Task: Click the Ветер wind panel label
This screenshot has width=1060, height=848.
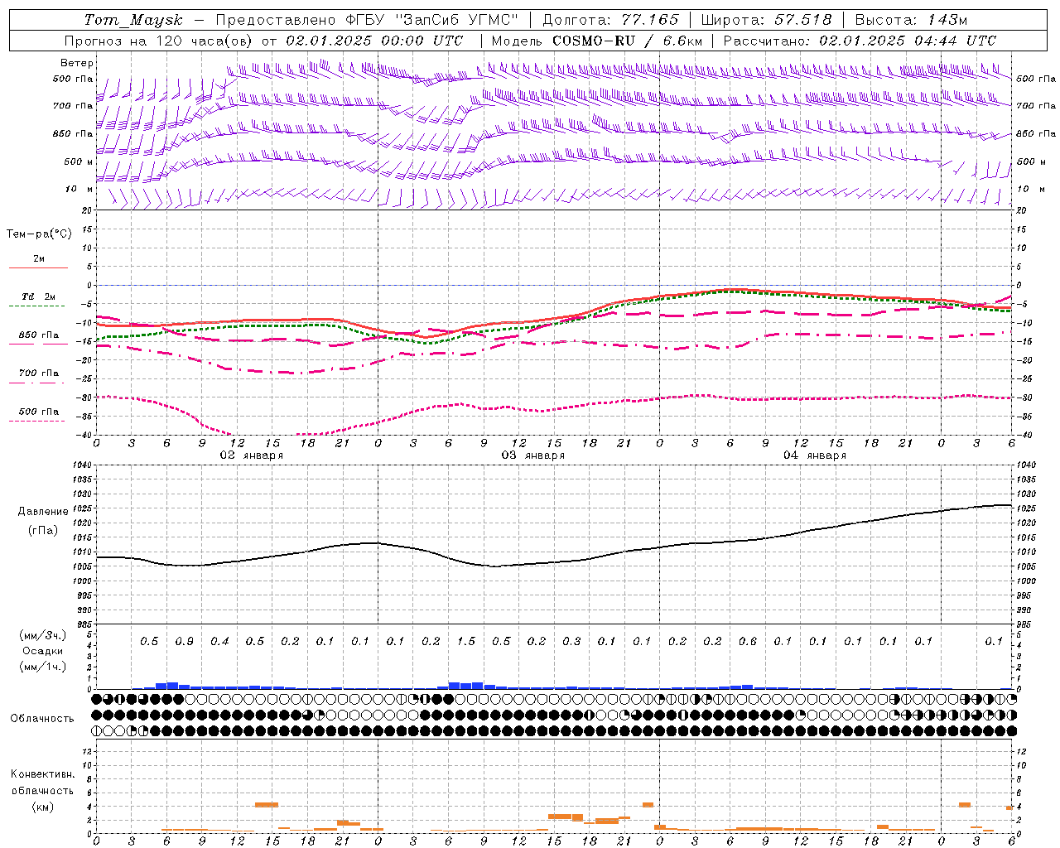Action: click(77, 63)
